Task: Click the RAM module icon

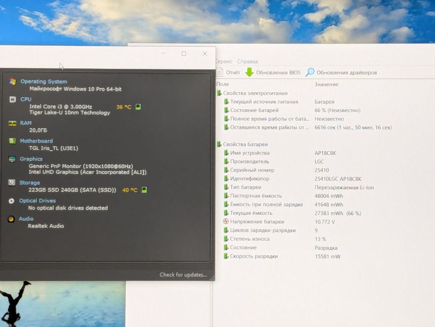Action: click(12, 123)
